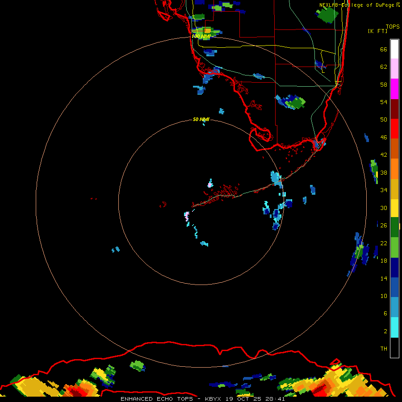Click the legend value 50
The height and width of the screenshot is (402, 402).
[x=384, y=120]
